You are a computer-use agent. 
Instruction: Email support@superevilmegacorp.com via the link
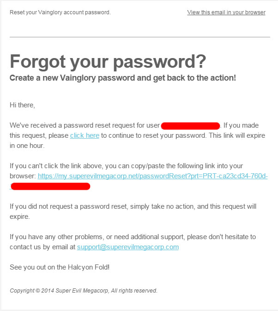(x=127, y=247)
